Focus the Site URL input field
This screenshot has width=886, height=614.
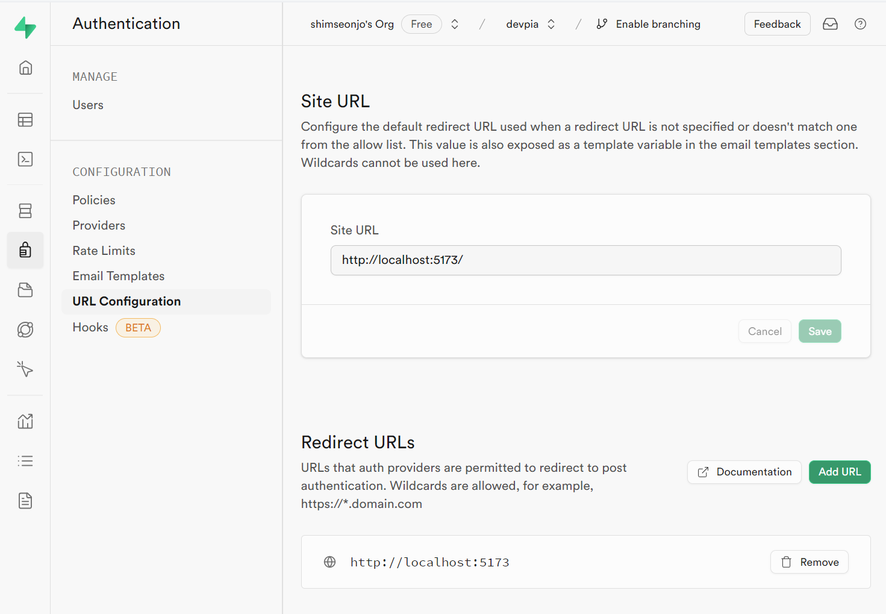tap(585, 260)
